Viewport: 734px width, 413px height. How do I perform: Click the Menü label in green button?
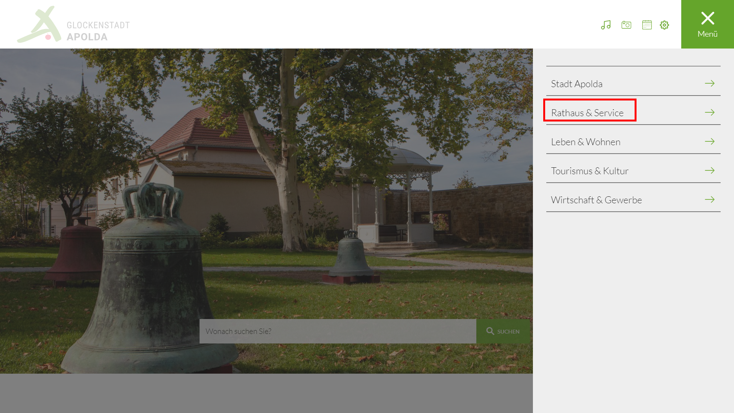708,34
